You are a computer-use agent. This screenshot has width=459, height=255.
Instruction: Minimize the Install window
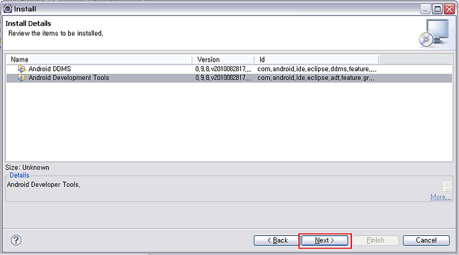tap(425, 9)
